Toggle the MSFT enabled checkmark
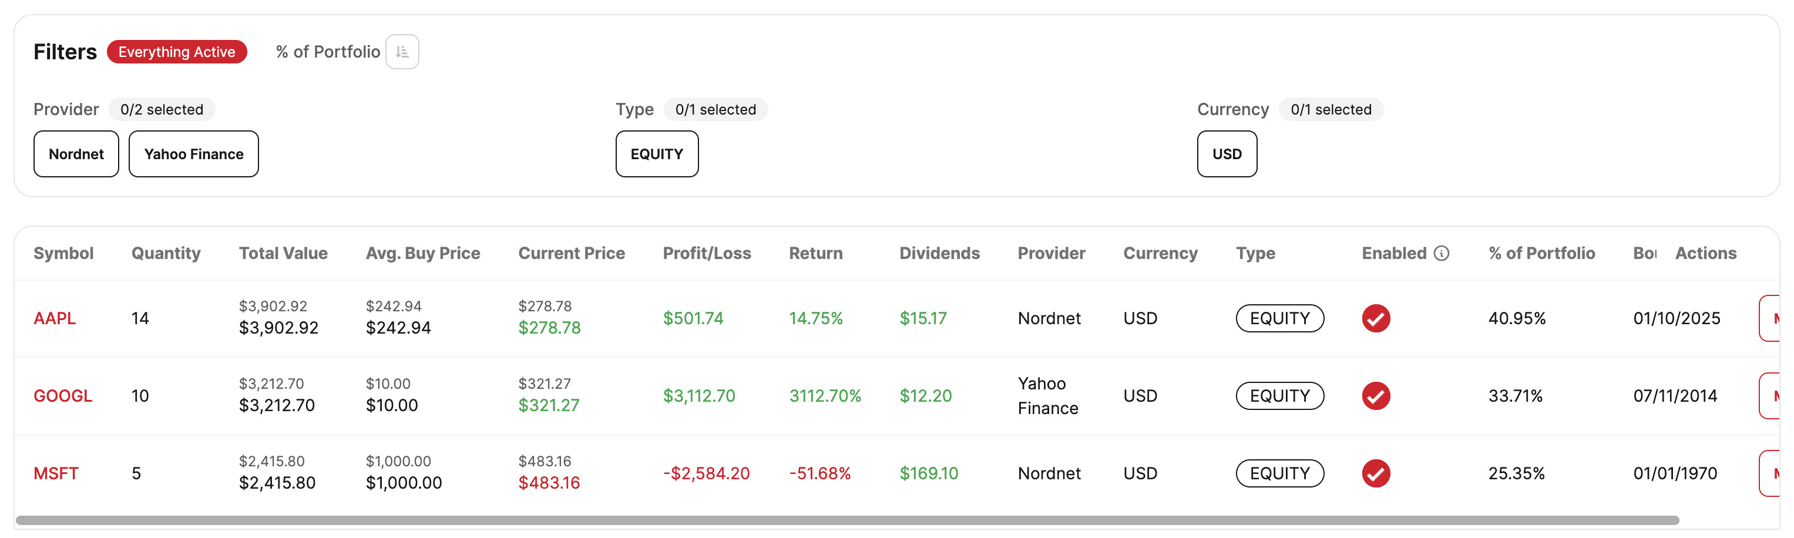This screenshot has height=538, width=1794. pos(1375,473)
